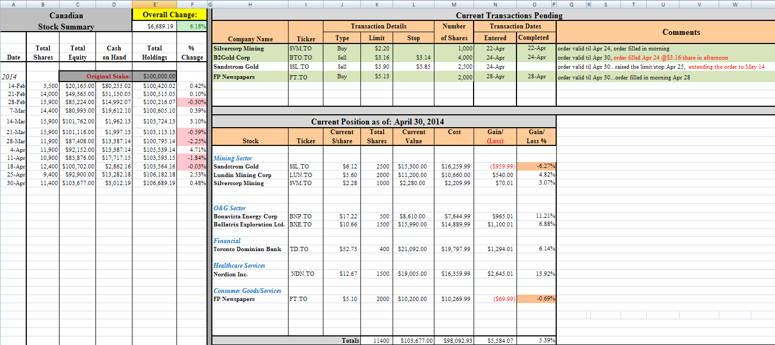Image resolution: width=775 pixels, height=345 pixels.
Task: Select the NDN.TO ticker cell
Action: pos(306,274)
